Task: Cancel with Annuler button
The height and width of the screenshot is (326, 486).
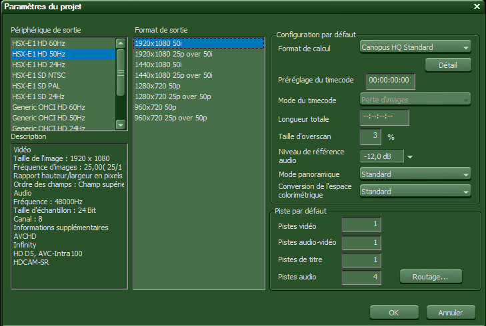Action: (451, 313)
